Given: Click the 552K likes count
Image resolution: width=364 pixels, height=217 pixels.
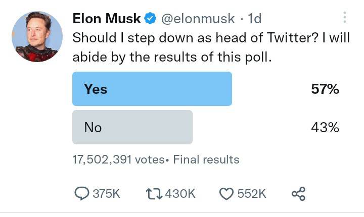Looking at the screenshot, I should [252, 193].
